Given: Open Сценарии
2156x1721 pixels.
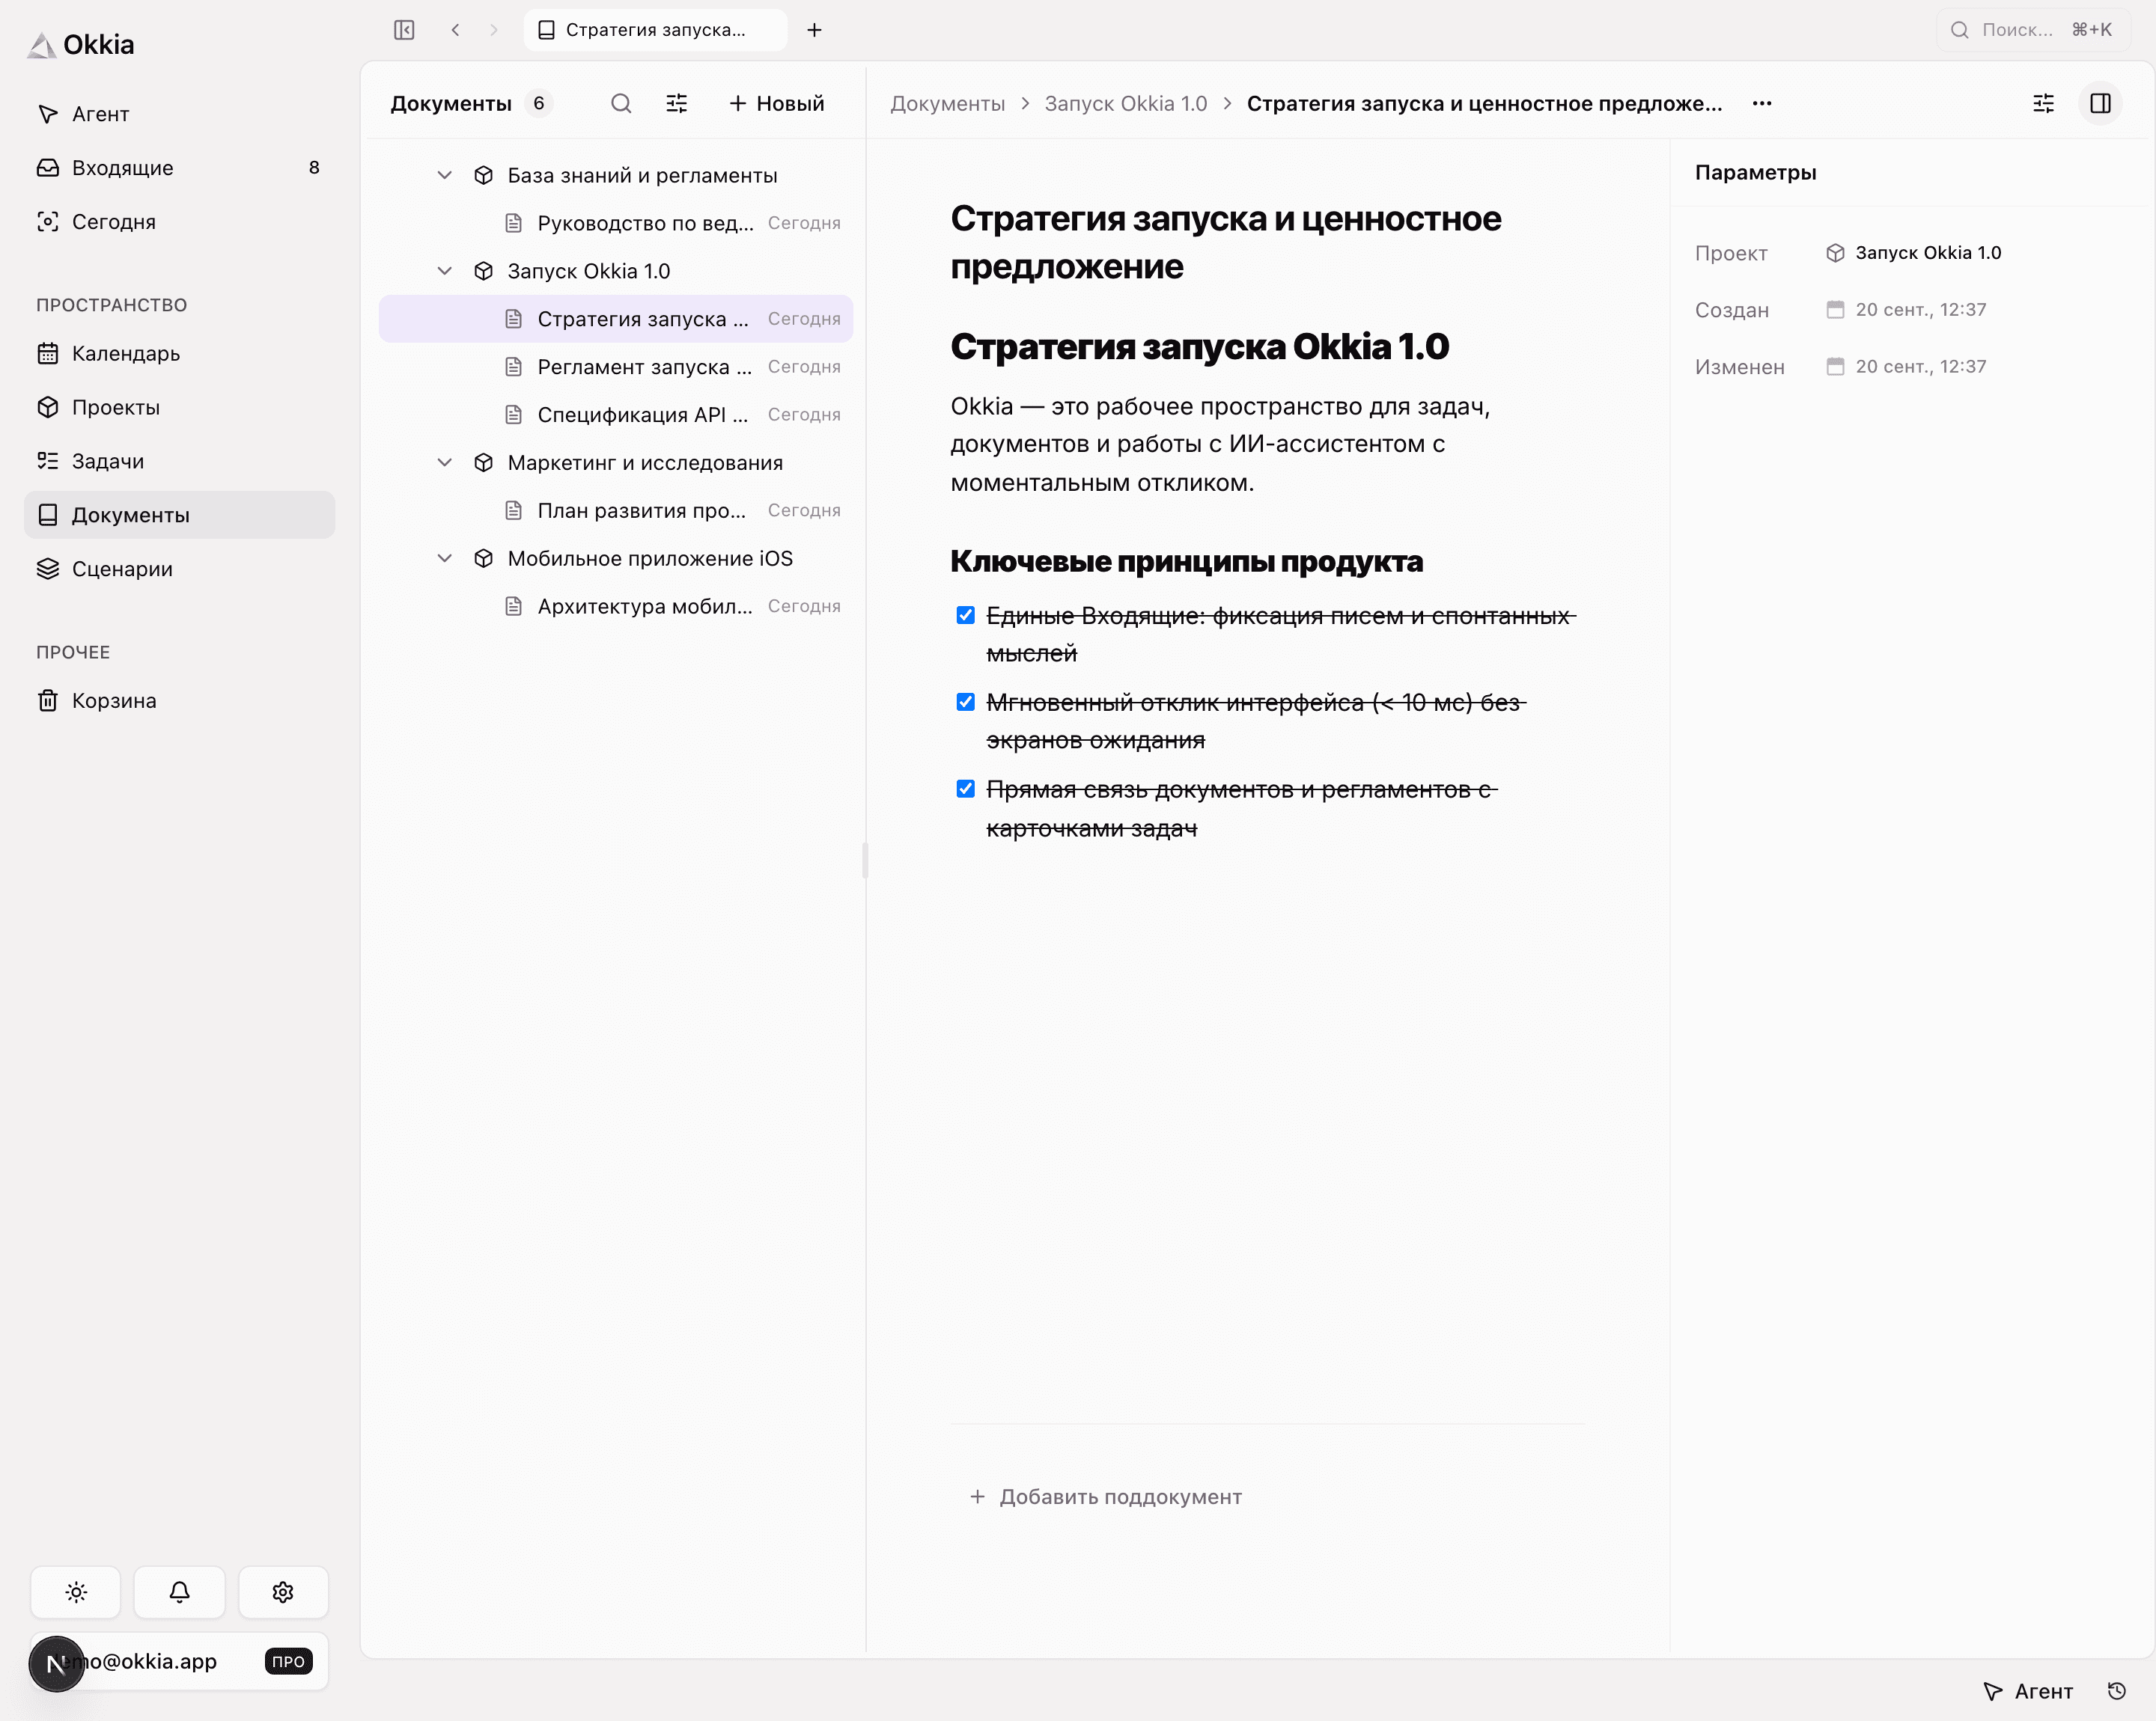Looking at the screenshot, I should (x=179, y=569).
